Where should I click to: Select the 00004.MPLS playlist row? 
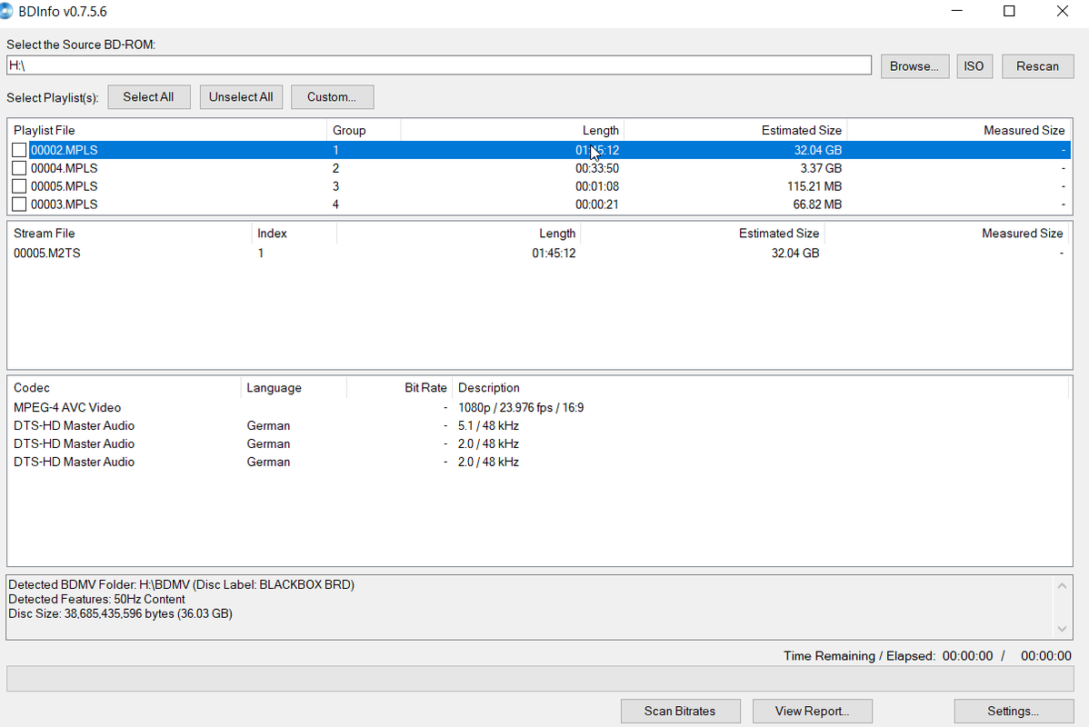540,168
